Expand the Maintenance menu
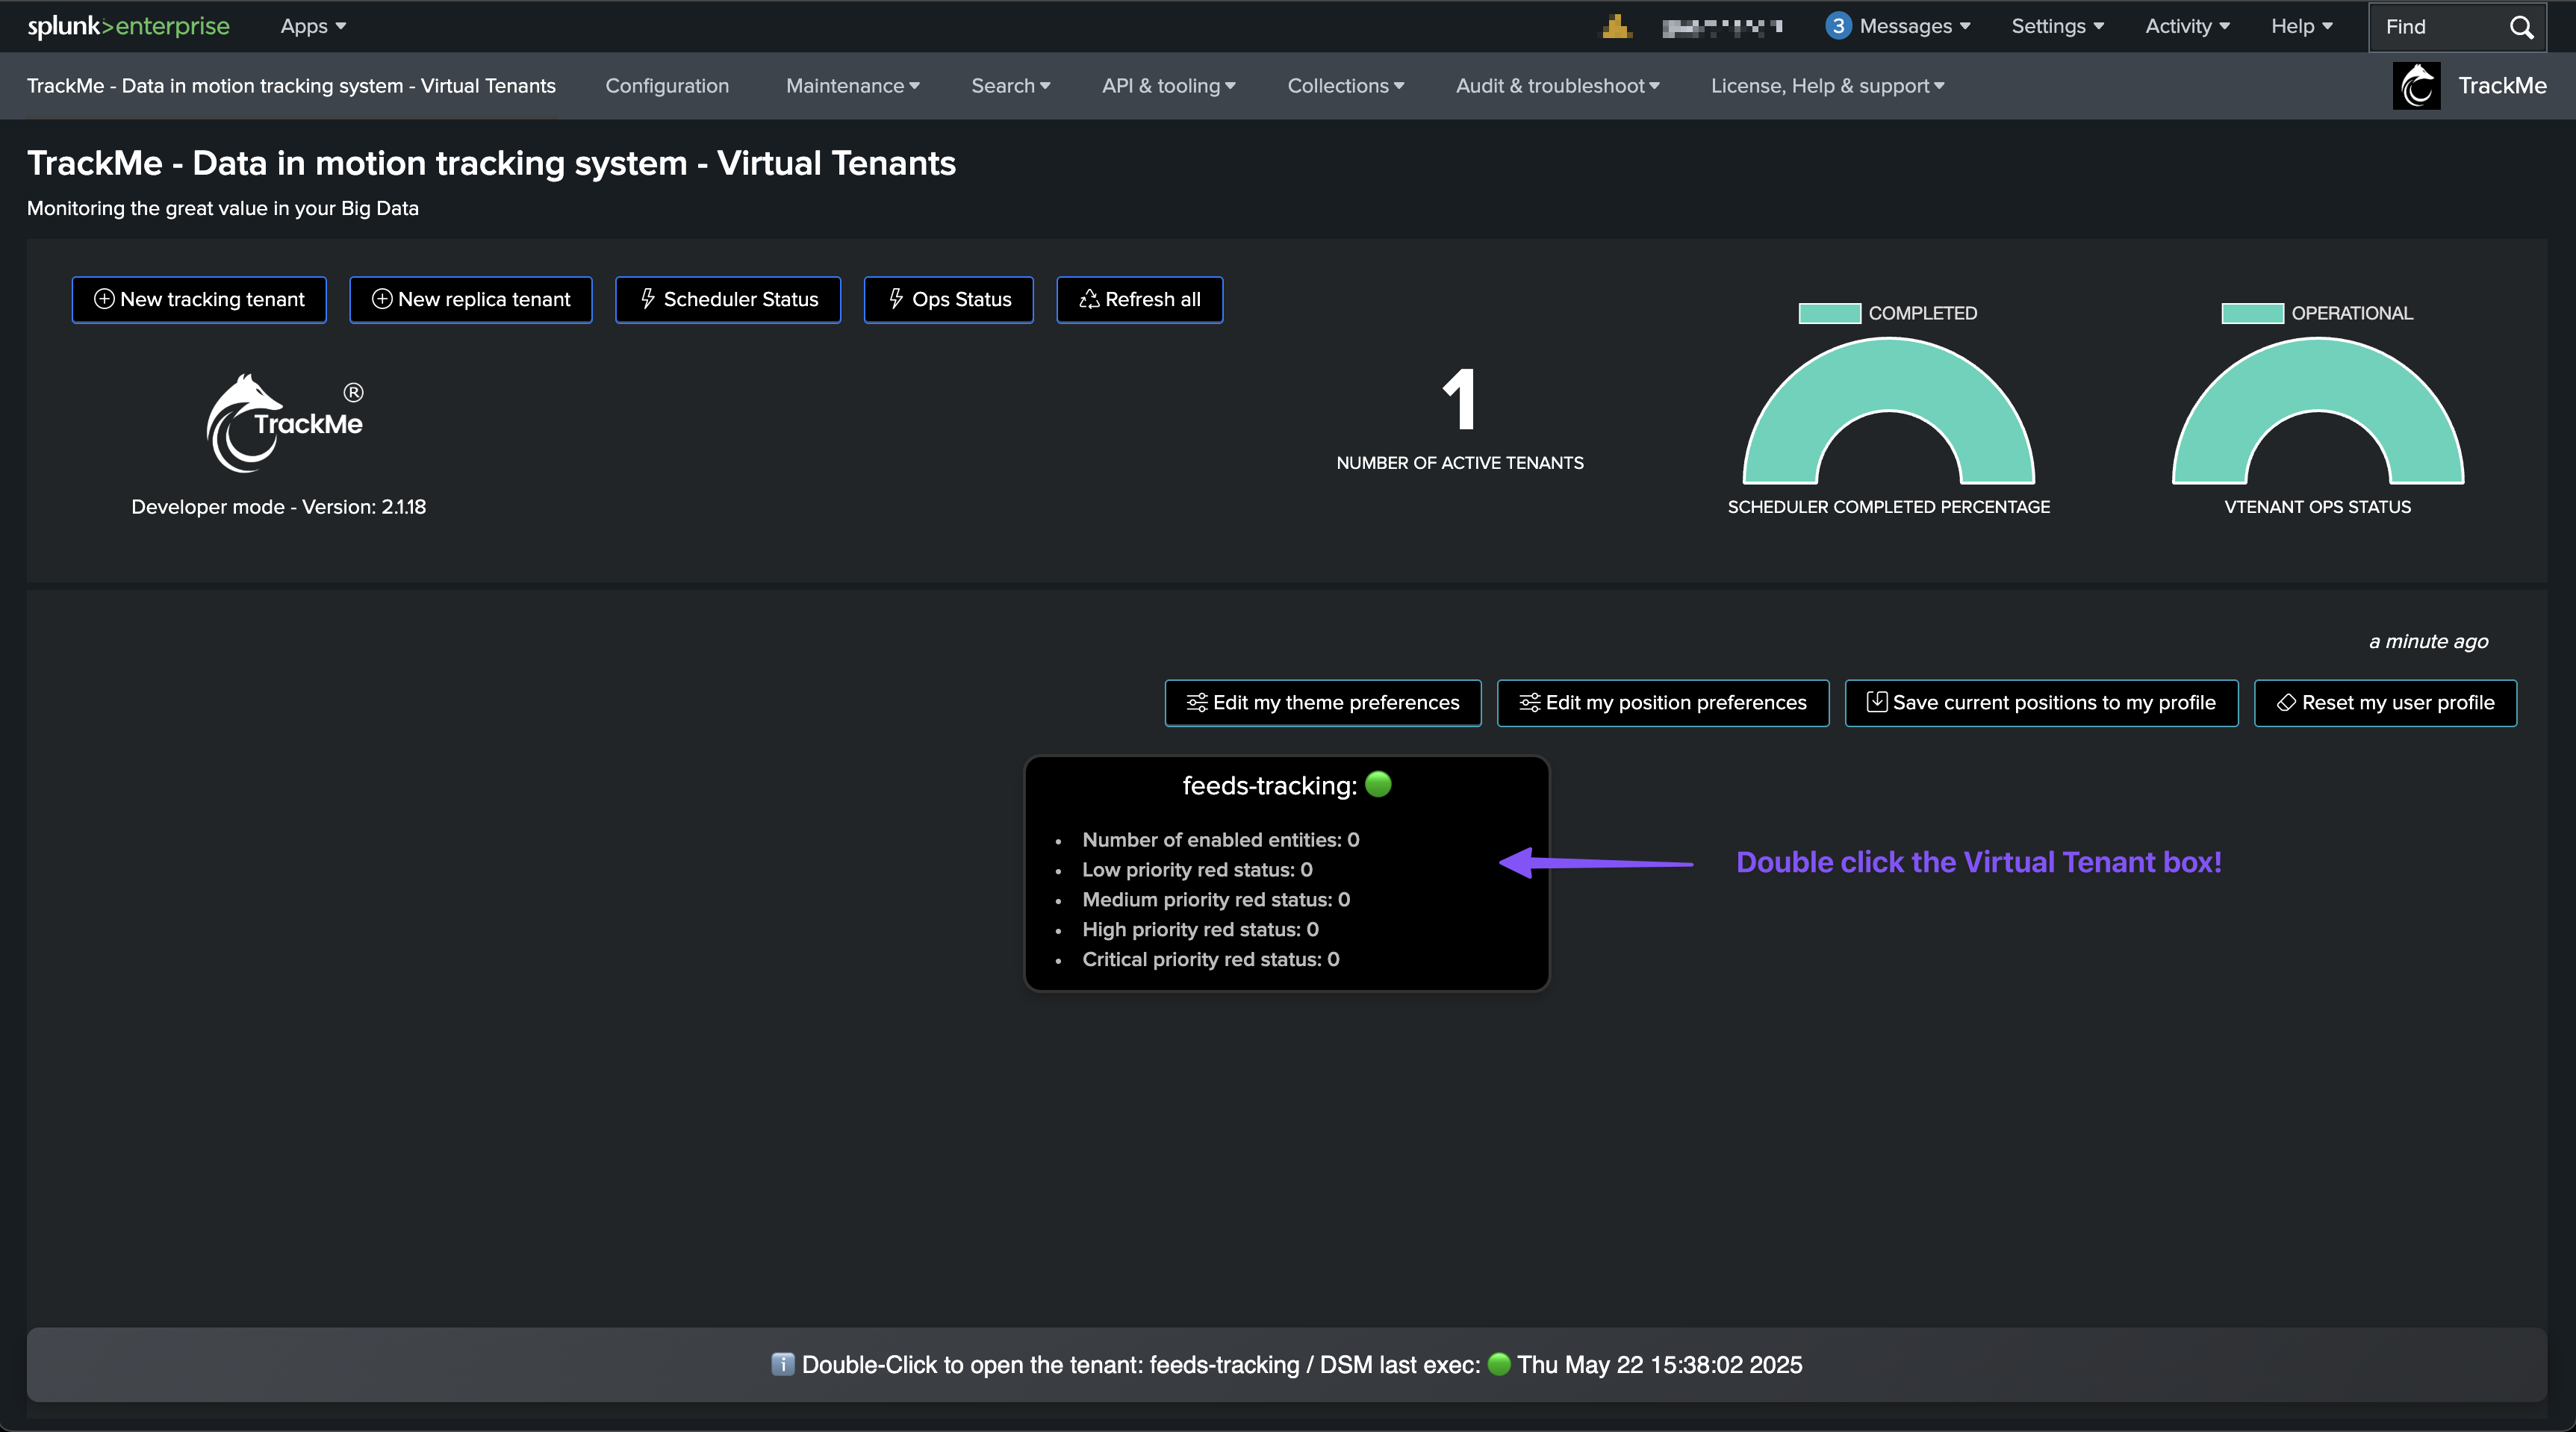Screen dimensions: 2576x1432 [852, 86]
